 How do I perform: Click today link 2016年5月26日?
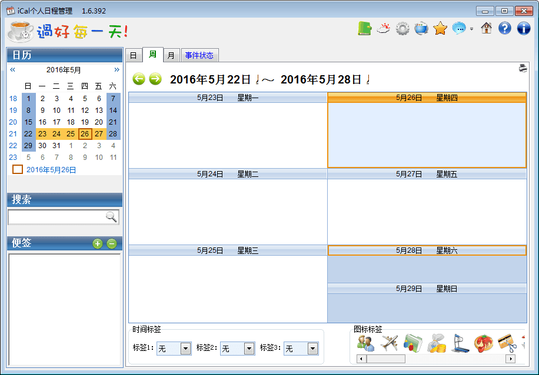click(x=51, y=170)
